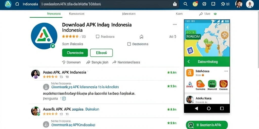Click the grey download icon before the APKindoodtel link
The height and width of the screenshot is (129, 259).
tap(46, 124)
